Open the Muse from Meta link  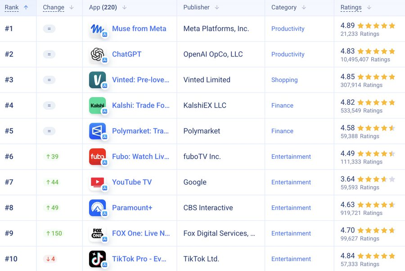click(x=139, y=29)
